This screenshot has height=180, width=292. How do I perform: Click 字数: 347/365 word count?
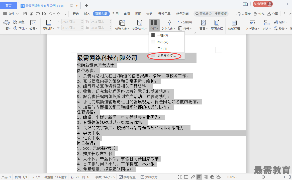pyautogui.click(x=105, y=177)
